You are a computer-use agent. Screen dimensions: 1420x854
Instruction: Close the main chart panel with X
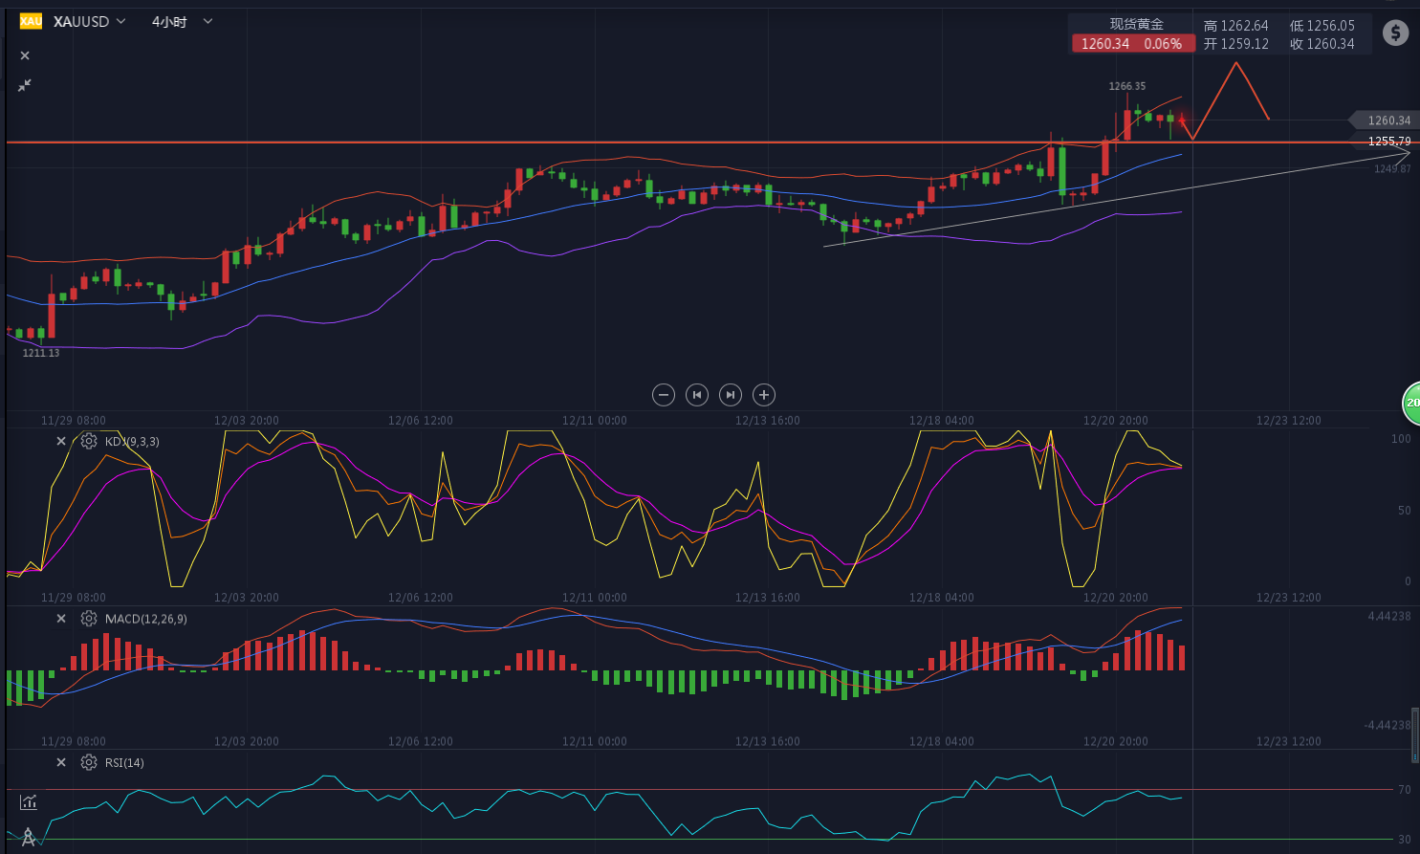(25, 55)
